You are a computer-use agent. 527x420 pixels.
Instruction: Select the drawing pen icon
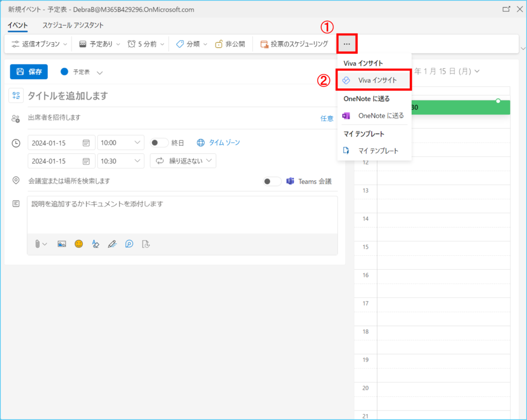point(113,243)
